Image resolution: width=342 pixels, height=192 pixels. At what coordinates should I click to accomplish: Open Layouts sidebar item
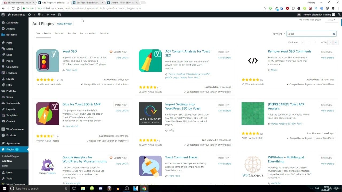[10, 109]
